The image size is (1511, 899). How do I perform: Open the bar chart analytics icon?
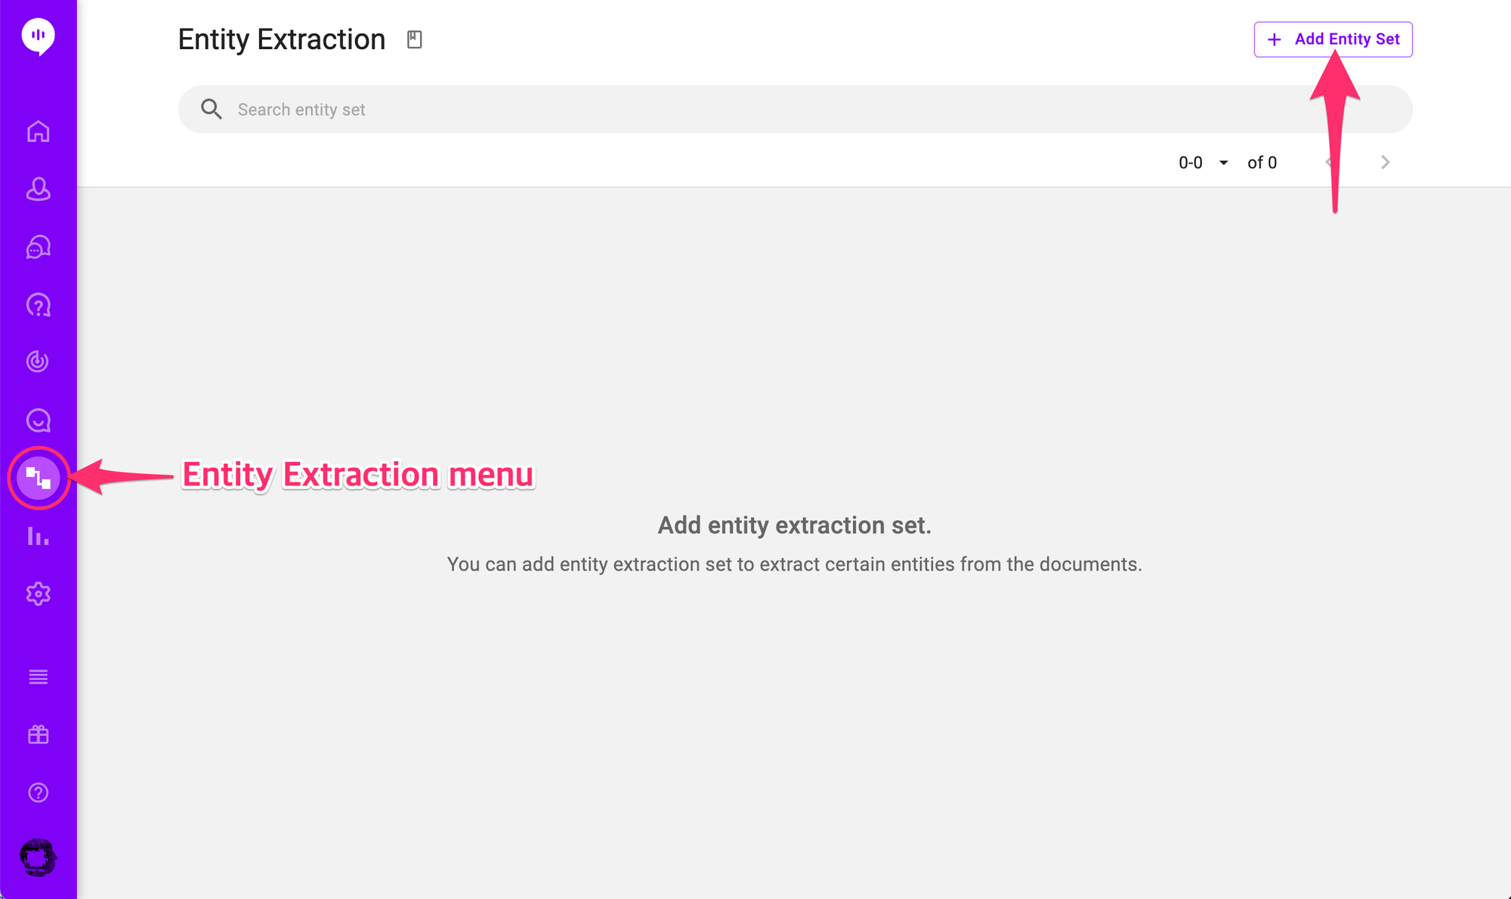tap(38, 536)
